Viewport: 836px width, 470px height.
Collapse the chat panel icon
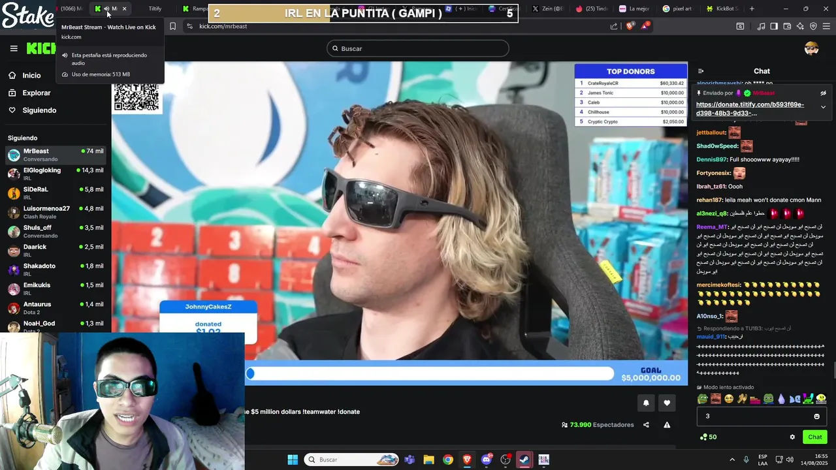pos(701,71)
